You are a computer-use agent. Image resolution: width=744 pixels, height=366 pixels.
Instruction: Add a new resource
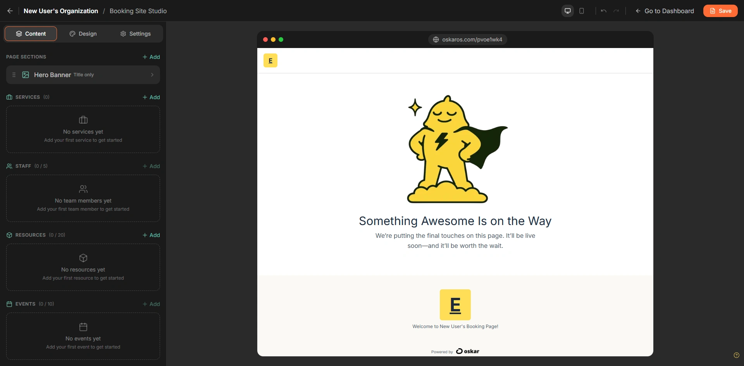151,235
